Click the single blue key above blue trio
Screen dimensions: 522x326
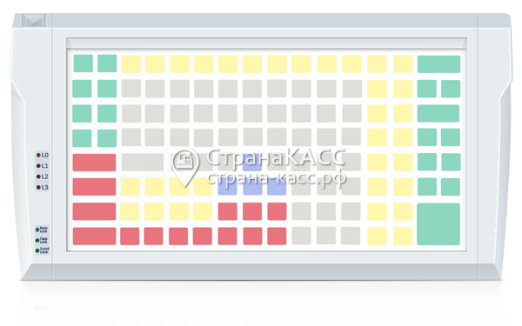[x=252, y=163]
